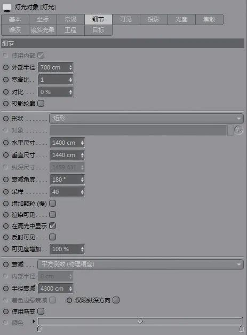
Task: Enable the 渲染可见 checkbox
Action: point(52,214)
